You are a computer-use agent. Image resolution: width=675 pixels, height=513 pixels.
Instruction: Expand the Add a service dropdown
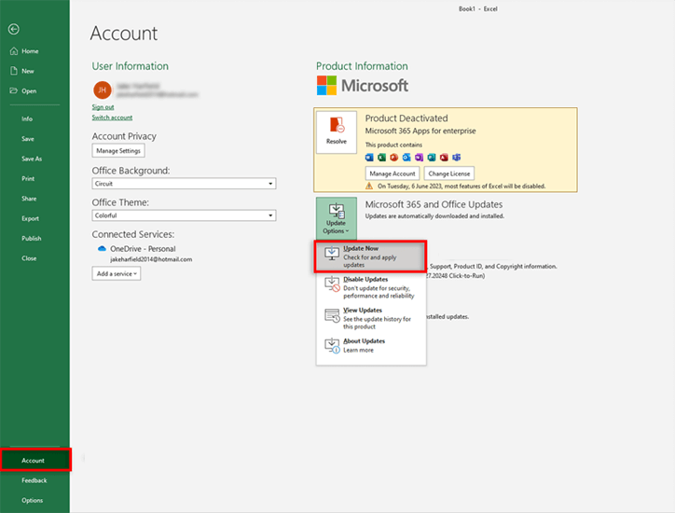click(117, 273)
